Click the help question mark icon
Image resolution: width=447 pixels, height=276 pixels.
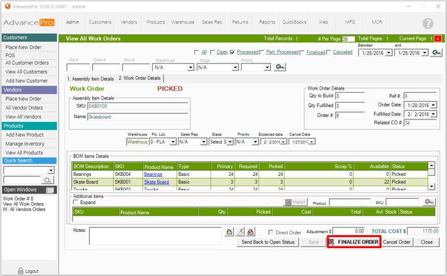coord(428,23)
